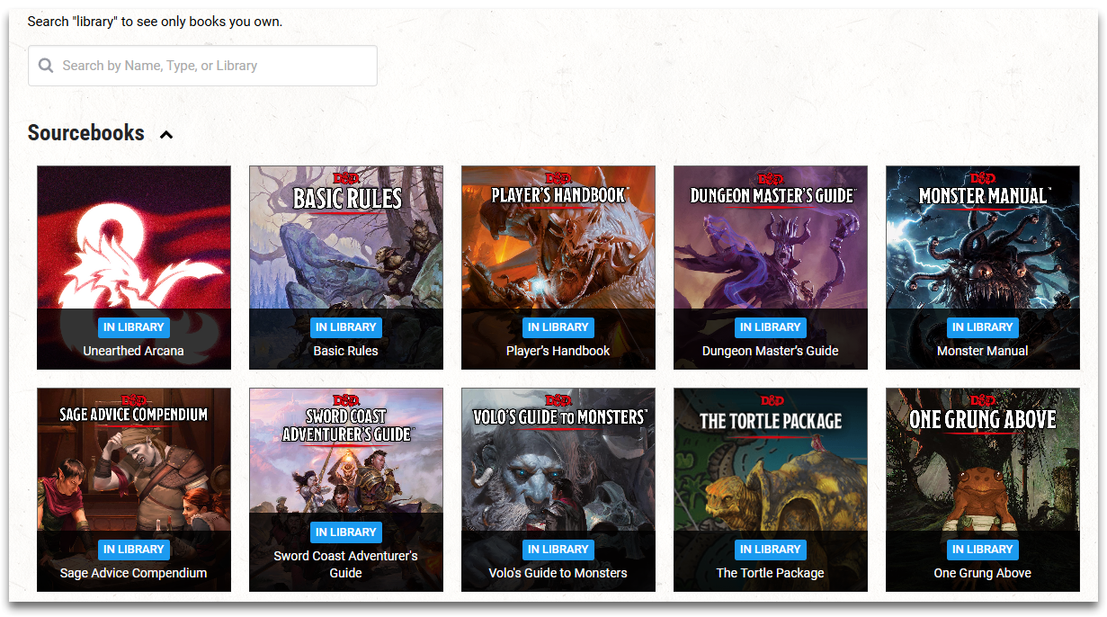Select the Volo's Guide to Monsters caption
This screenshot has height=617, width=1107.
point(558,573)
